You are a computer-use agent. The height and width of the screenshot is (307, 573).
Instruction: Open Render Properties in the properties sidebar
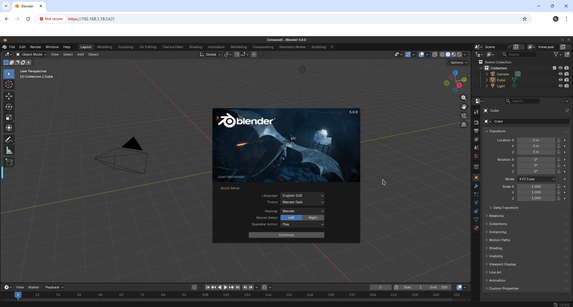(476, 122)
